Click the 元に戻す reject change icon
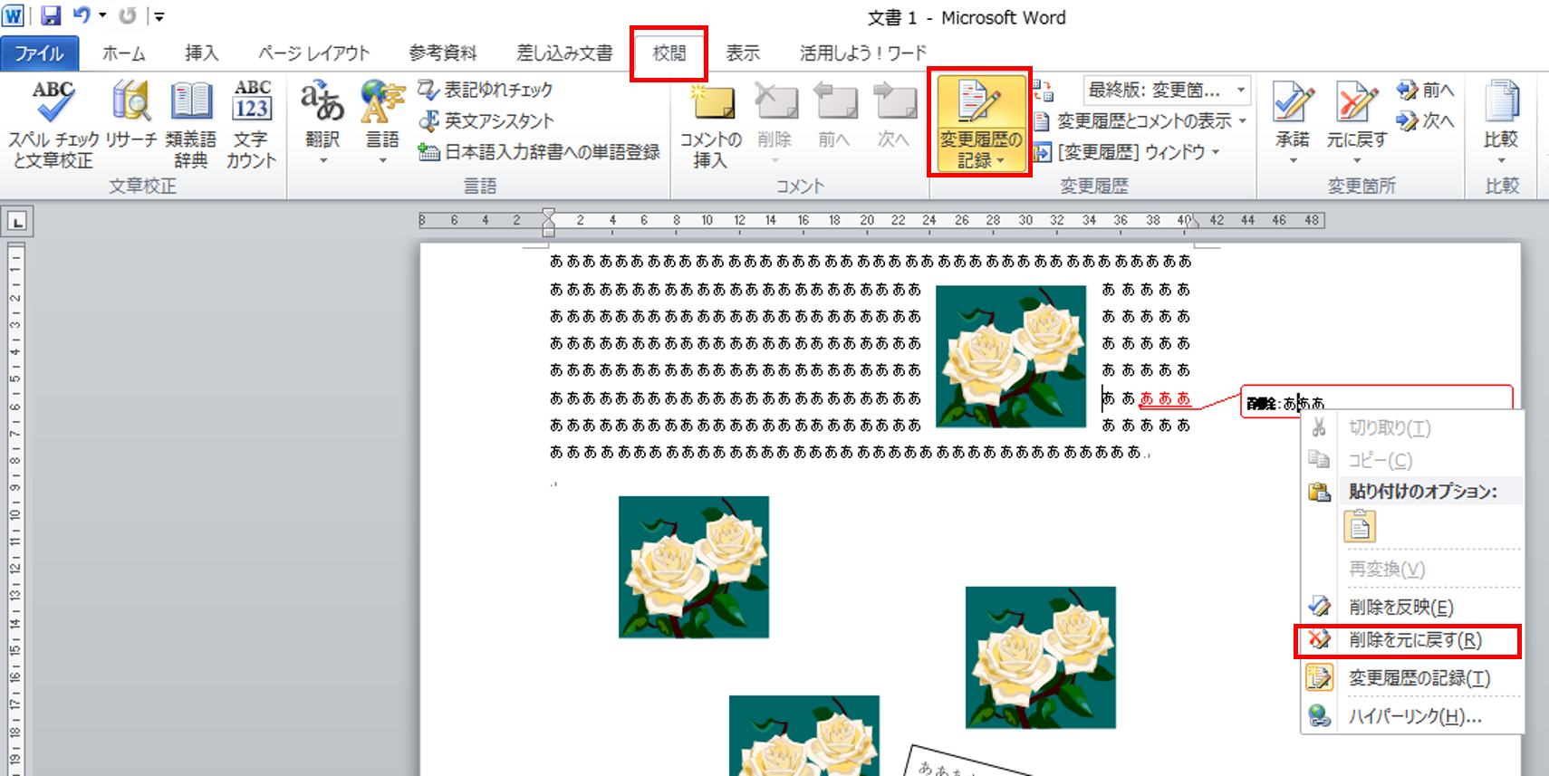Image resolution: width=1549 pixels, height=776 pixels. click(1356, 103)
